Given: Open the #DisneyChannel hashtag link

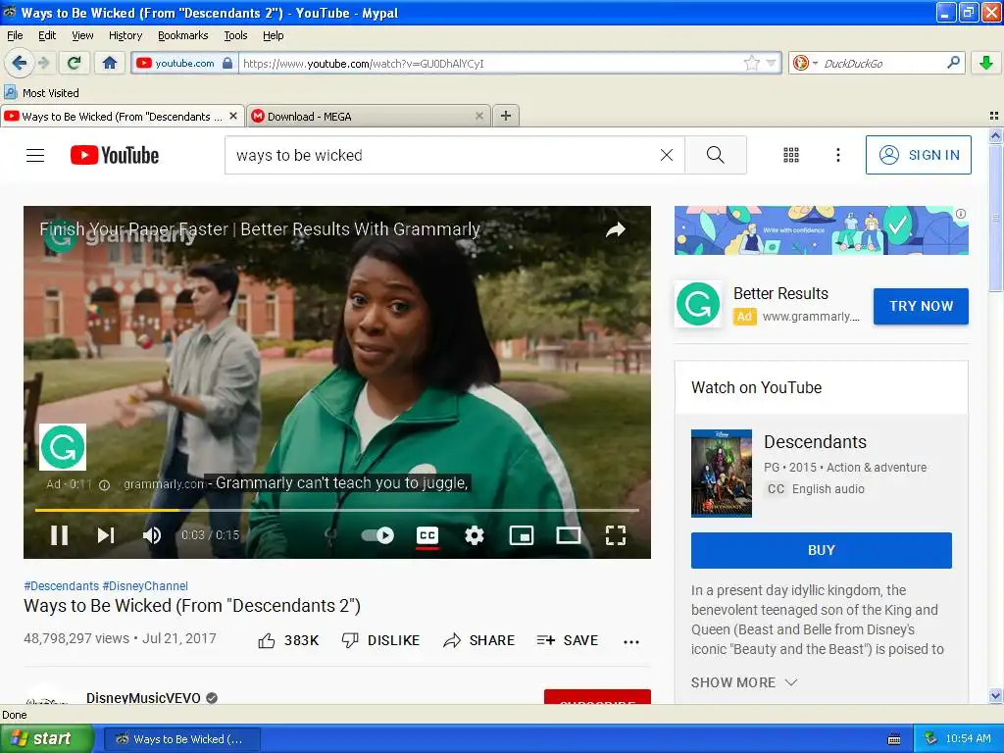Looking at the screenshot, I should (x=145, y=586).
